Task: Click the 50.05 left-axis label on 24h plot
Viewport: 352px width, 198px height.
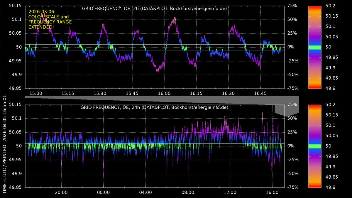Action: click(16, 132)
